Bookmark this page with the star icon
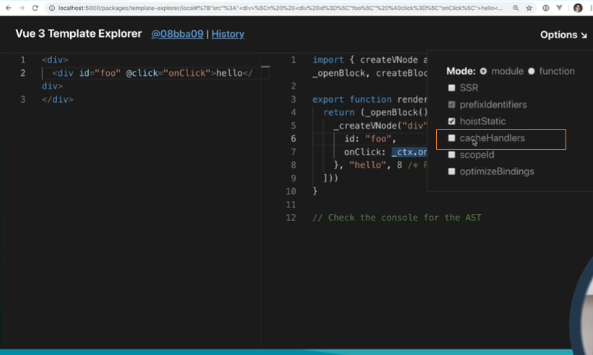Screen dimensions: 593x355 (529, 8)
